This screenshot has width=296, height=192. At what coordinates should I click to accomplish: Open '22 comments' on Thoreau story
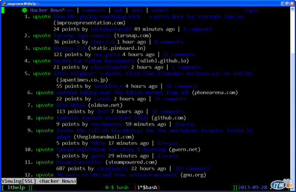(179, 55)
